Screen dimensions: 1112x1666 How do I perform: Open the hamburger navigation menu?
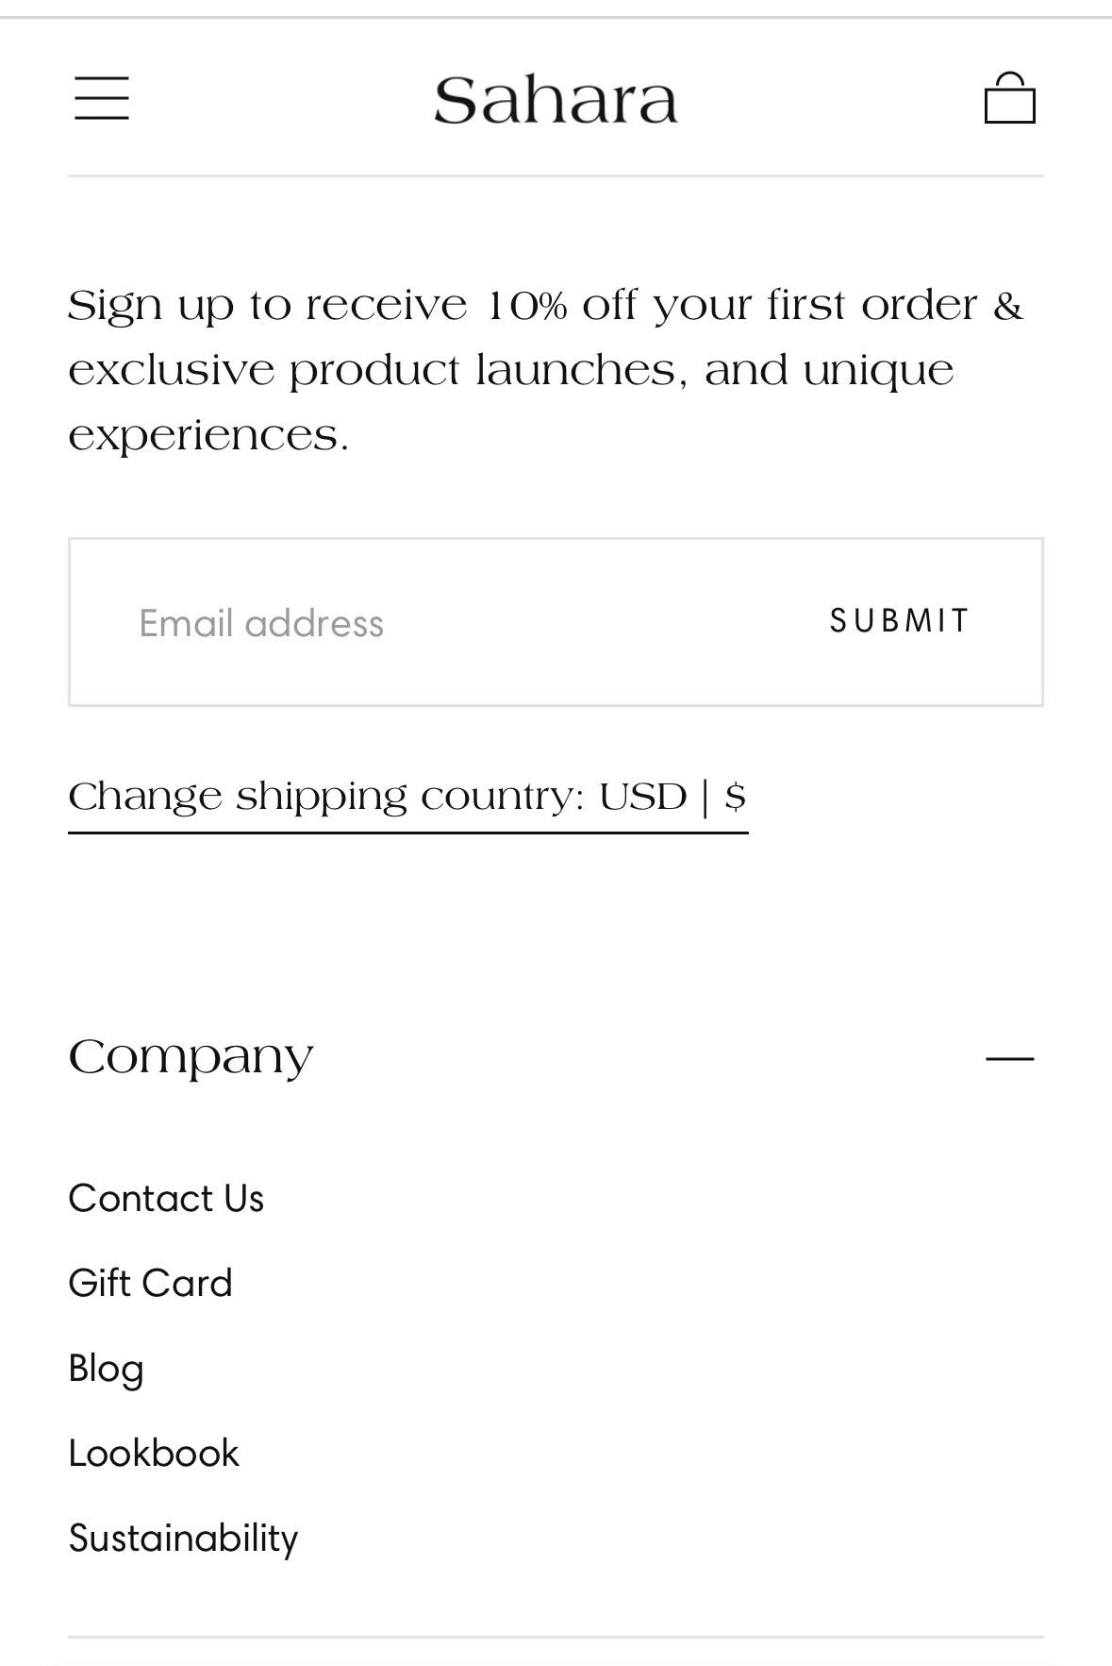click(102, 98)
